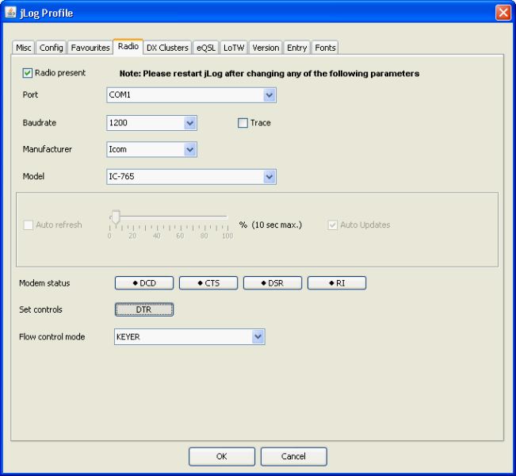Enable the Trace checkbox
Image resolution: width=516 pixels, height=476 pixels.
(x=244, y=123)
